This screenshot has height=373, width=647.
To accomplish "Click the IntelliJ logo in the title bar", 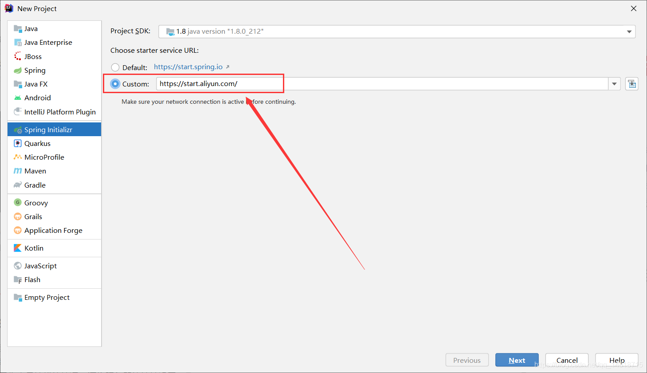I will pyautogui.click(x=9, y=8).
